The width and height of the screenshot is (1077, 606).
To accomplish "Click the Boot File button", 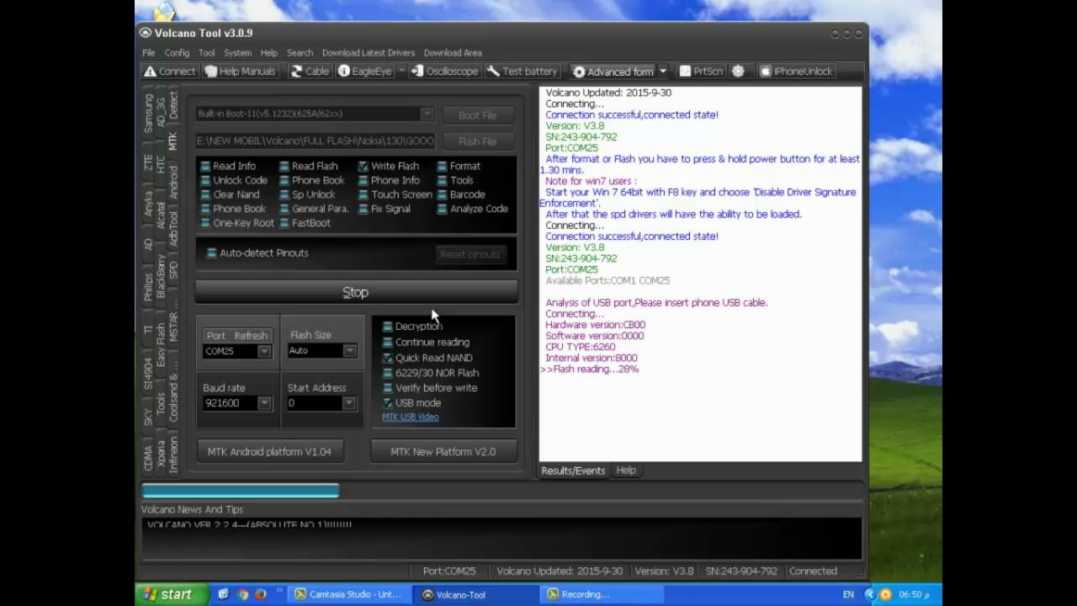I will click(x=477, y=115).
